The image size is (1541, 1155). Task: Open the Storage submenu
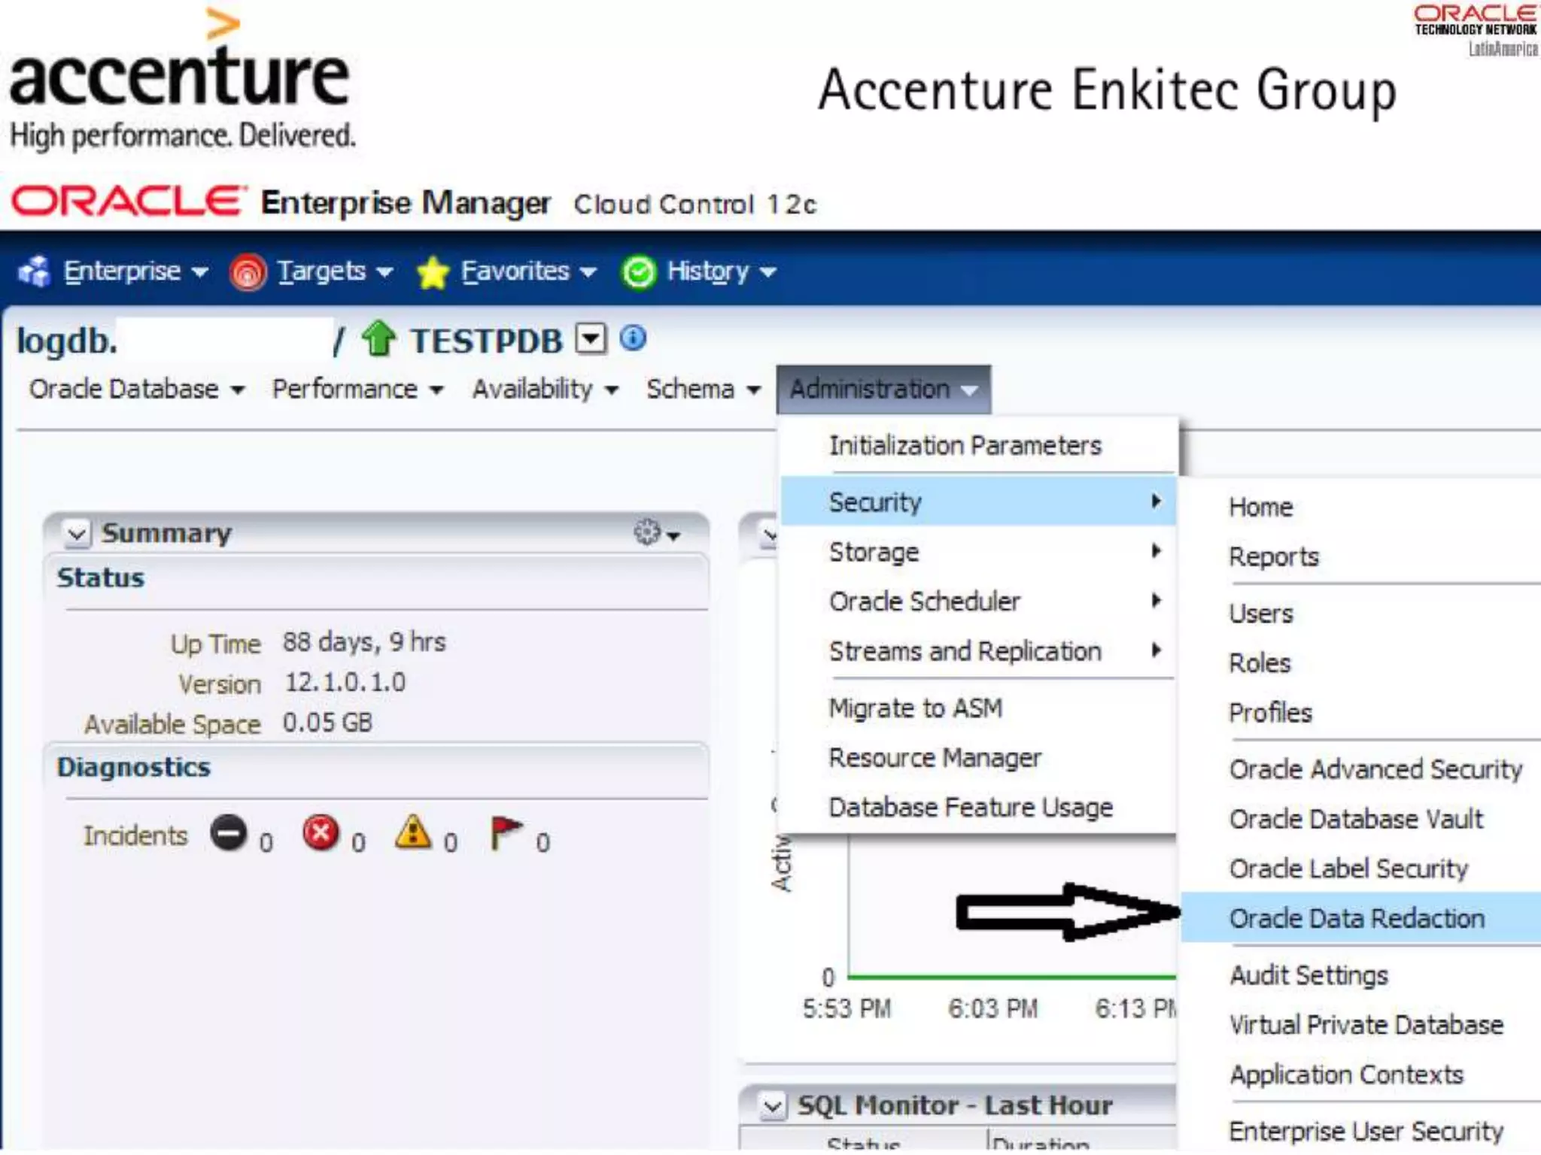[x=874, y=553]
